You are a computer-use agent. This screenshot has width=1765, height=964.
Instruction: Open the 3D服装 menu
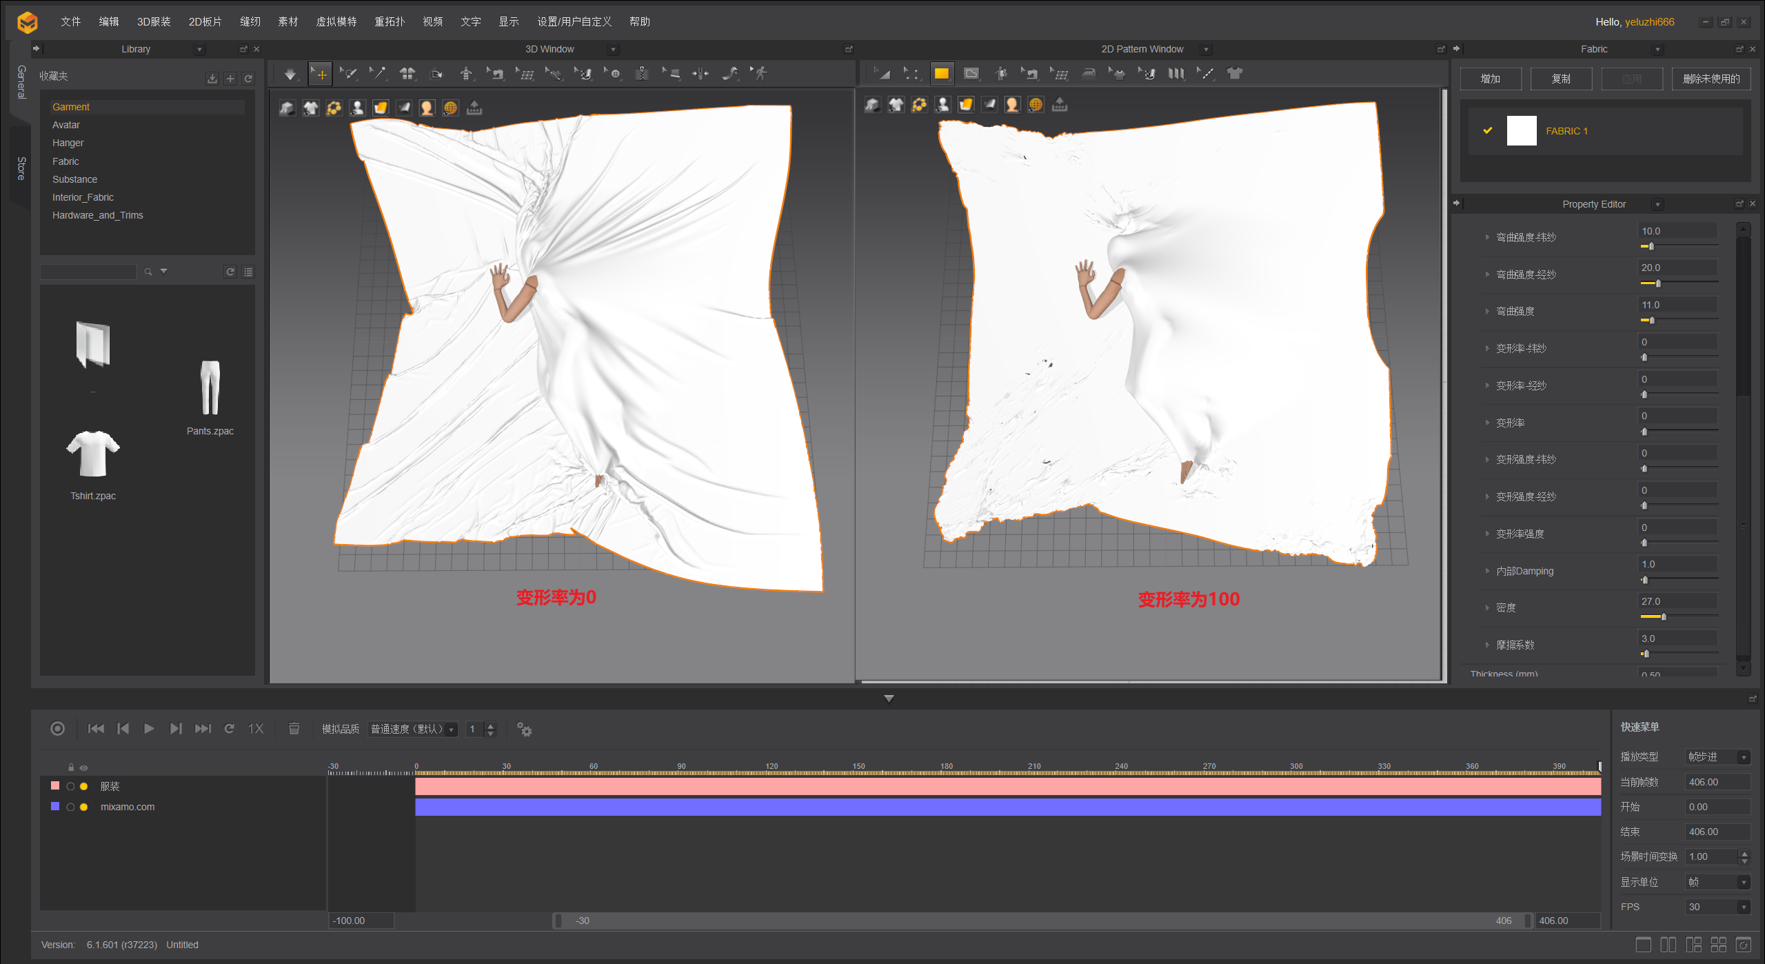(x=154, y=21)
